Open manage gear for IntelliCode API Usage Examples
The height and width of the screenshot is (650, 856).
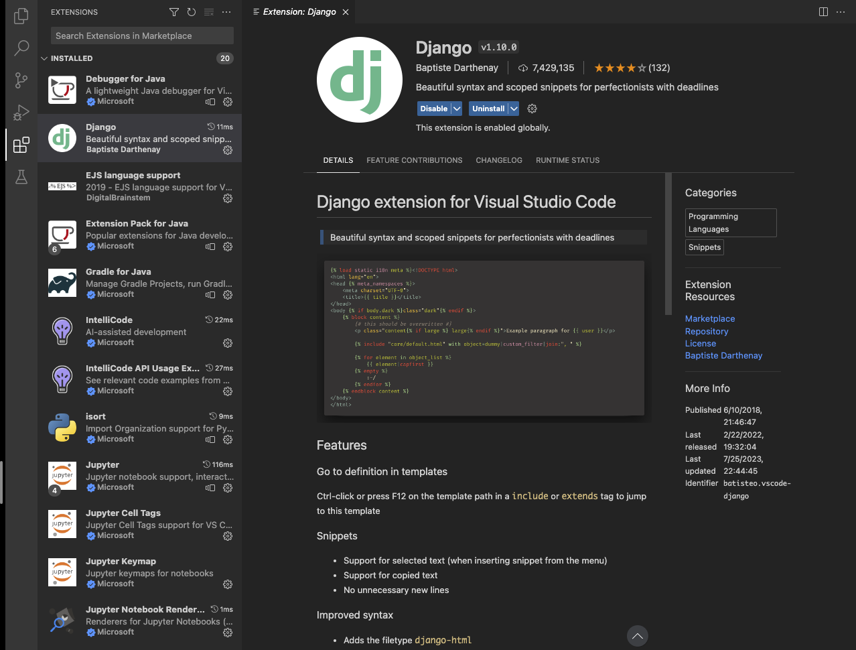228,391
